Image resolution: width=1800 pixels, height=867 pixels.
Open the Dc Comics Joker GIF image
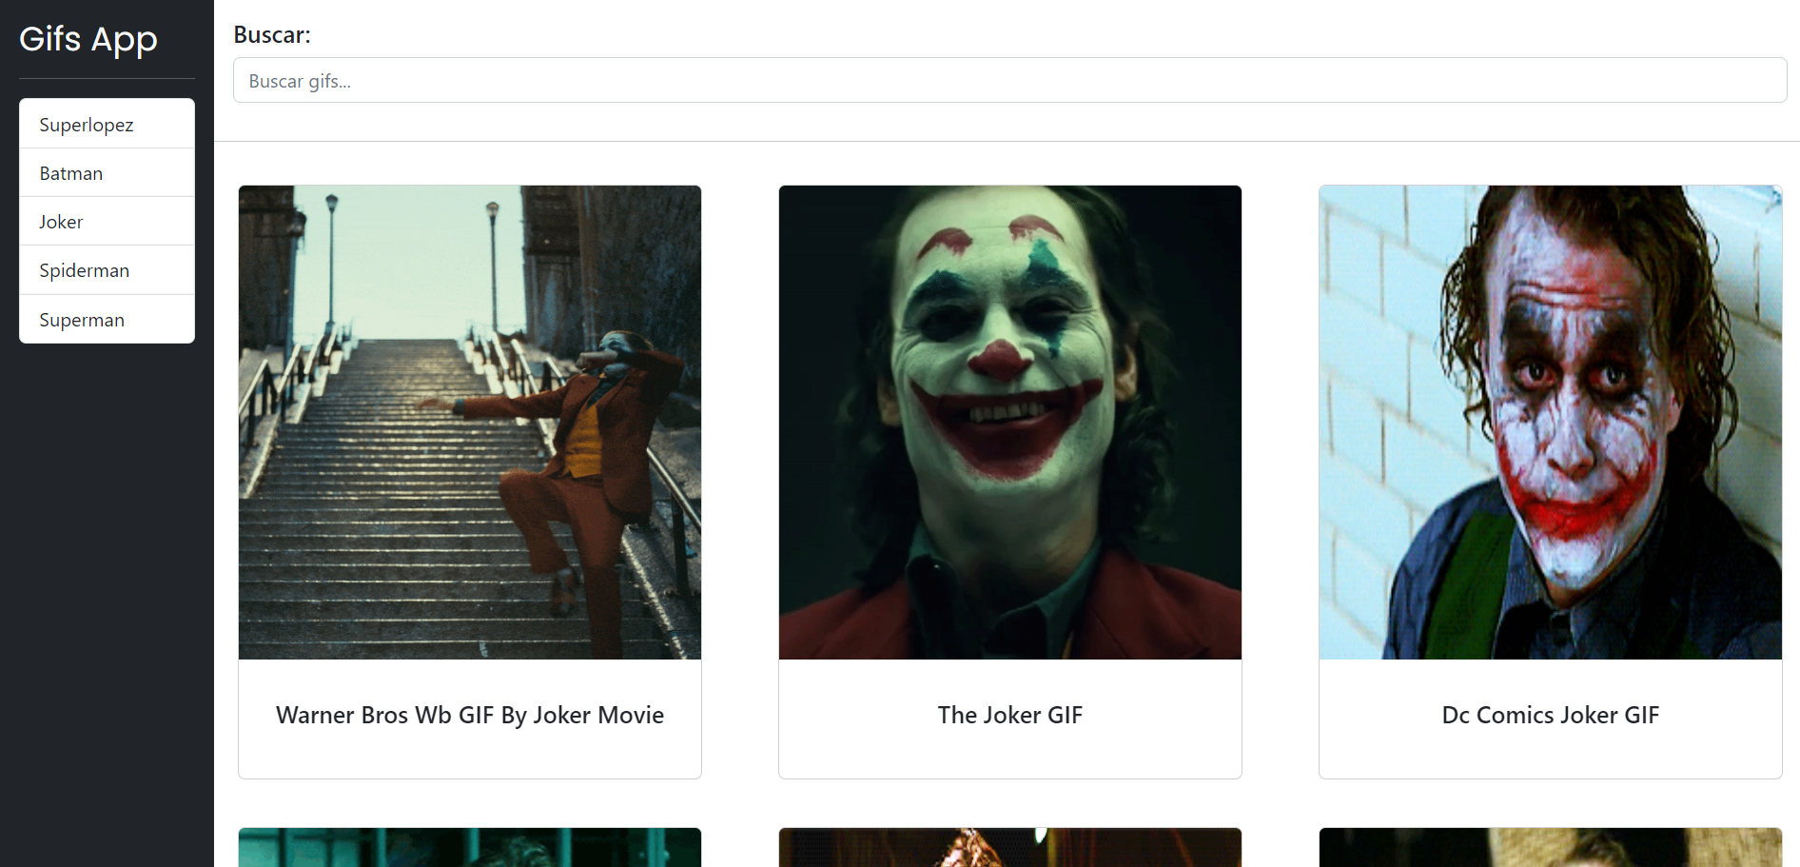[1551, 423]
